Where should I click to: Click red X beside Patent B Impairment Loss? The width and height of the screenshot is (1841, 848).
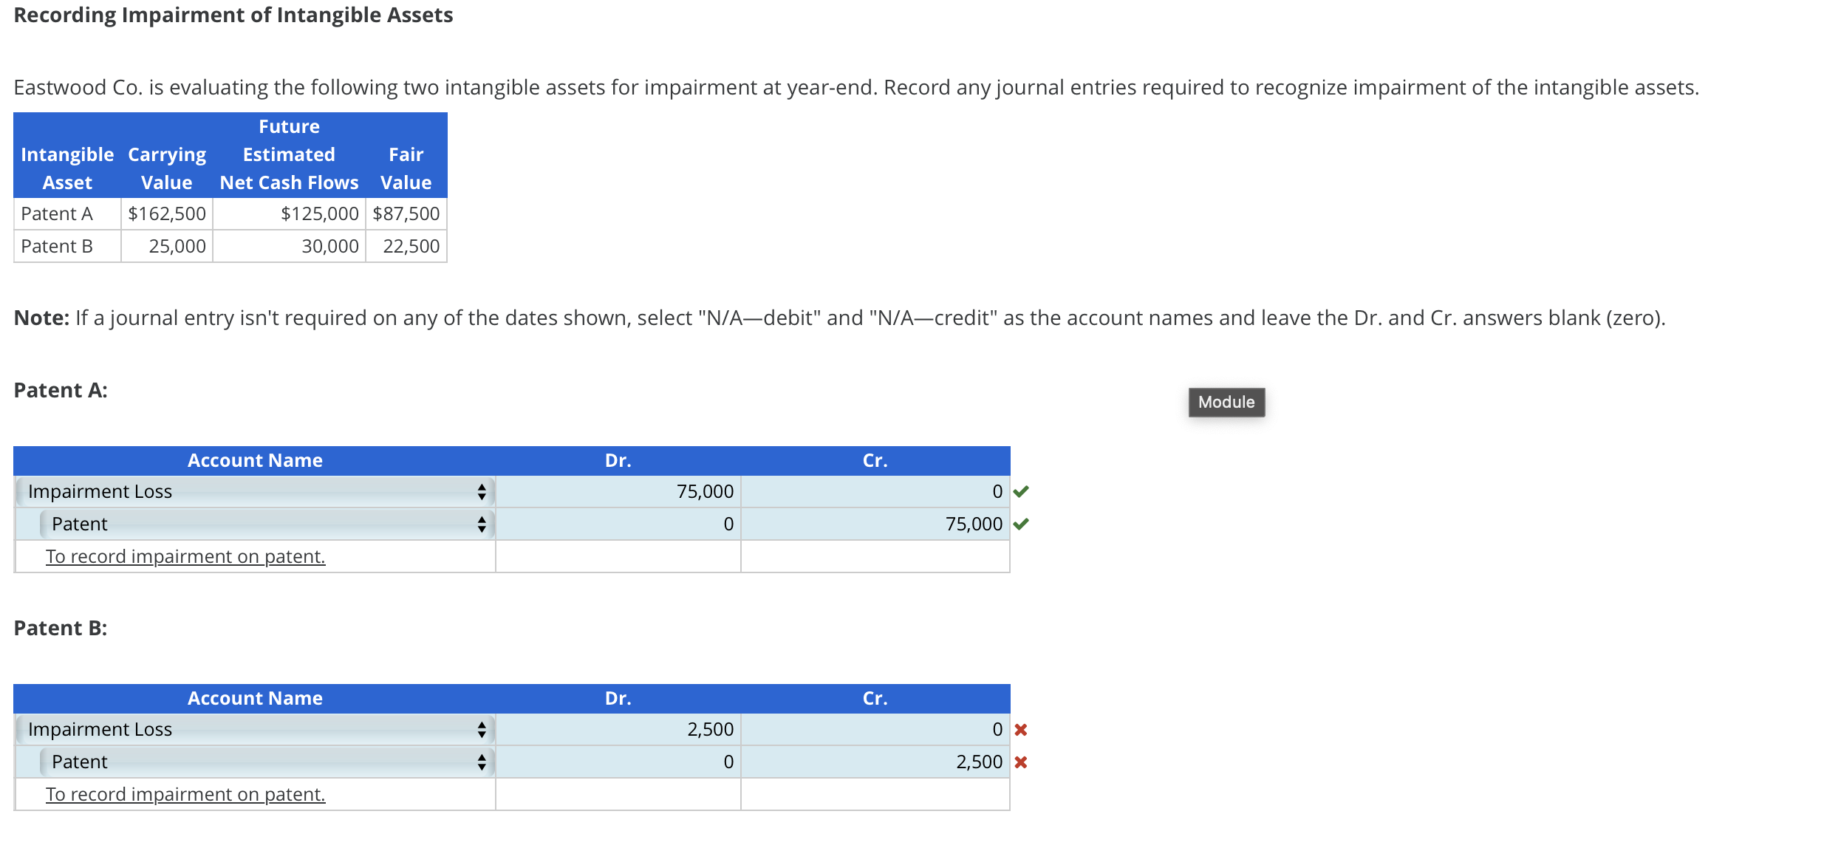(1021, 730)
